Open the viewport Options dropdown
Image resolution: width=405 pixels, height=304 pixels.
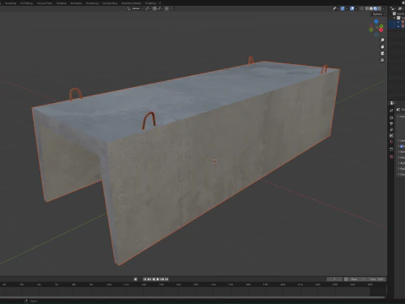tap(379, 14)
